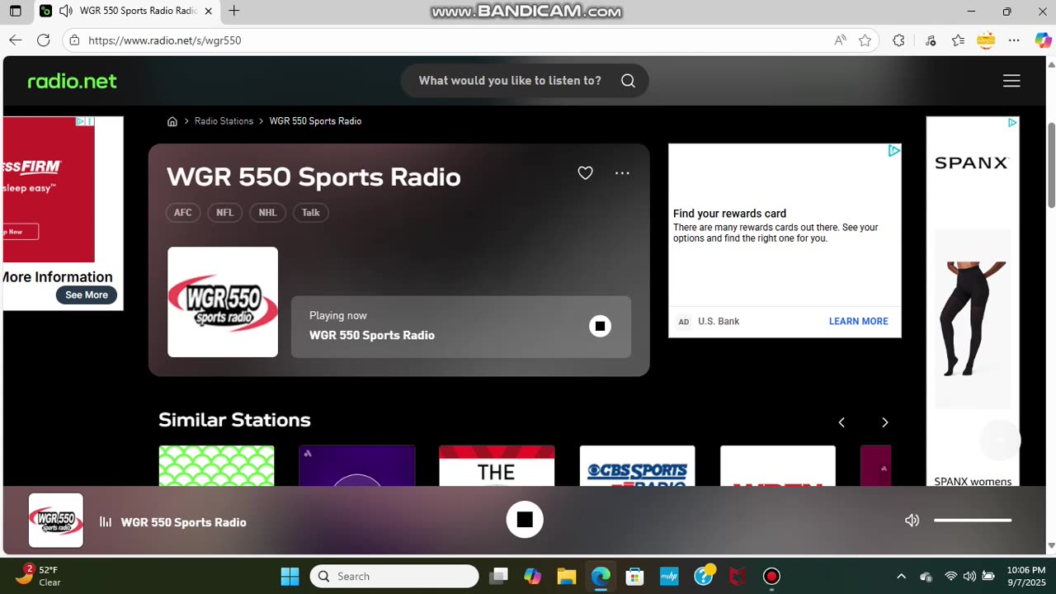1056x594 pixels.
Task: Select the NHL tag
Action: tap(267, 213)
